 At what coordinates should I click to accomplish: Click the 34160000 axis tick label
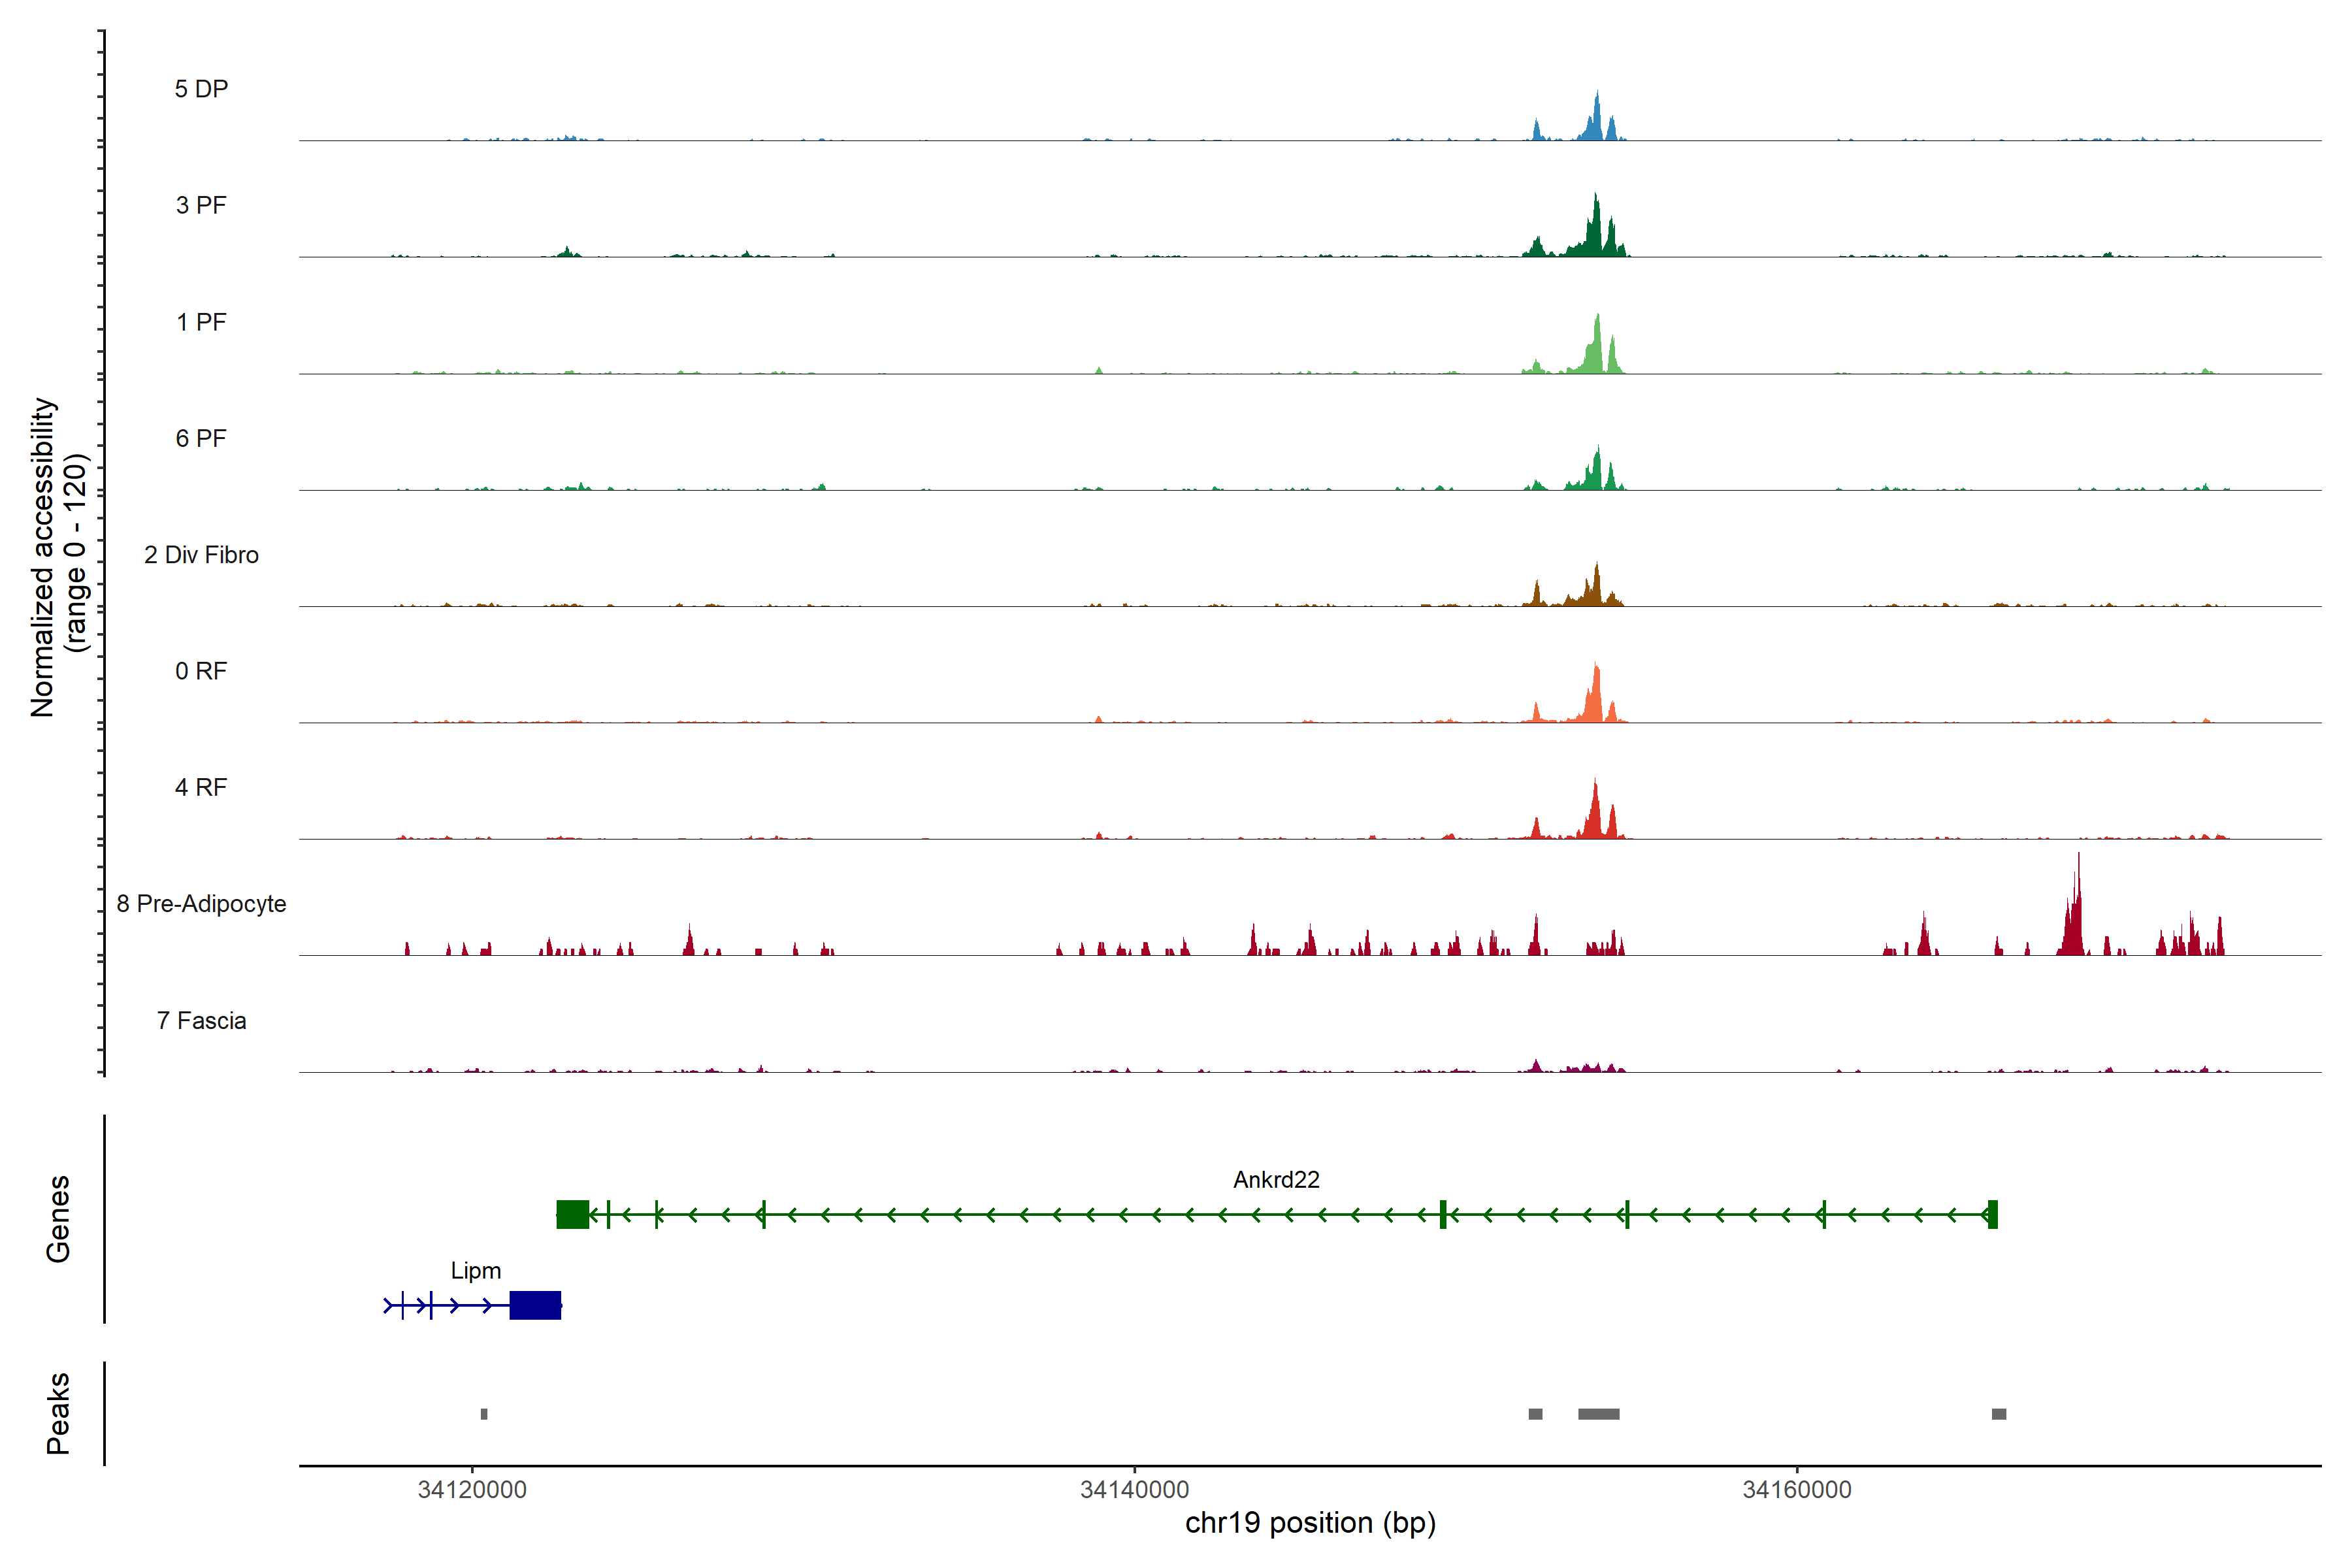(1797, 1490)
